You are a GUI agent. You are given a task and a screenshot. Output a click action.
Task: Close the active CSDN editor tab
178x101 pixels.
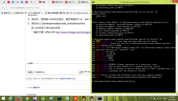pos(49,2)
